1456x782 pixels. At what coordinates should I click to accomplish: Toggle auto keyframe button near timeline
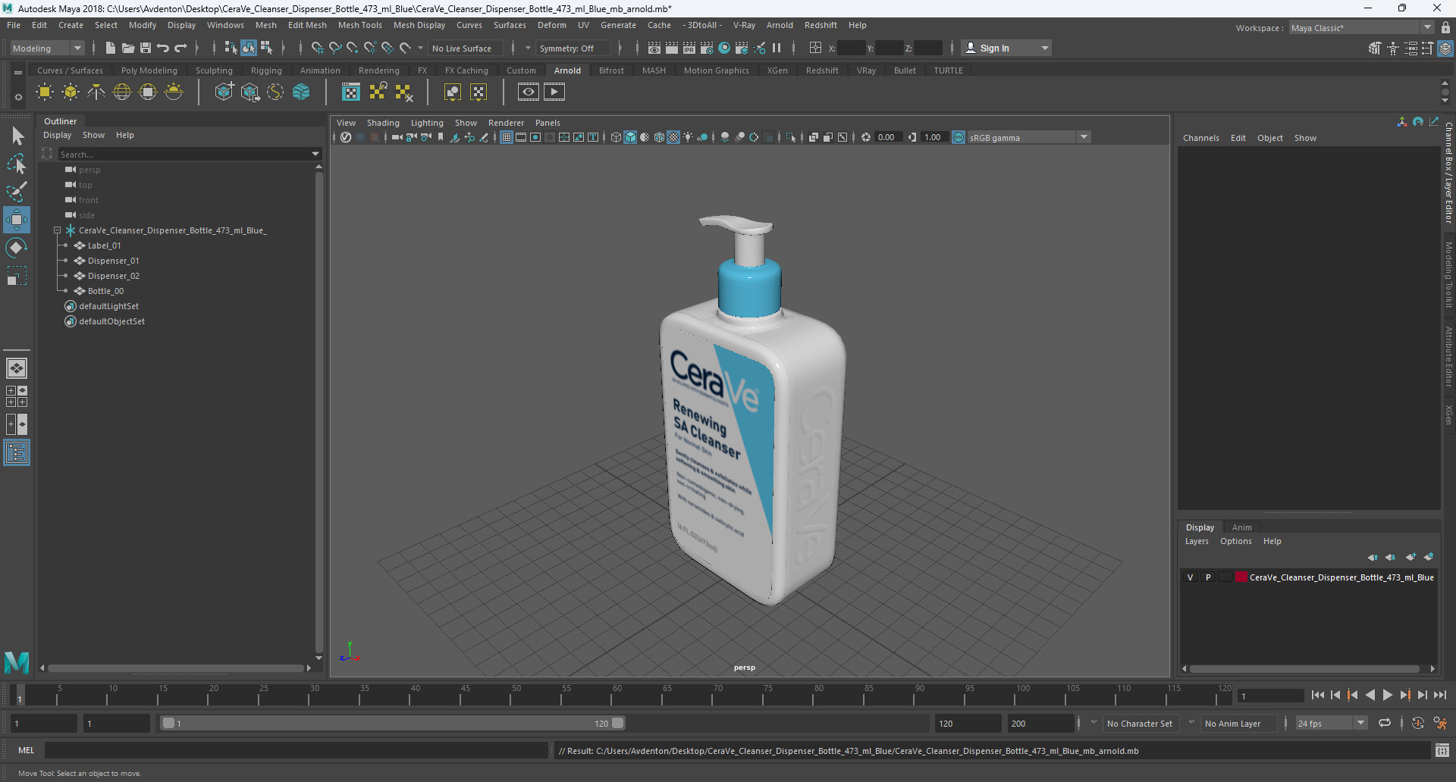[x=1417, y=723]
